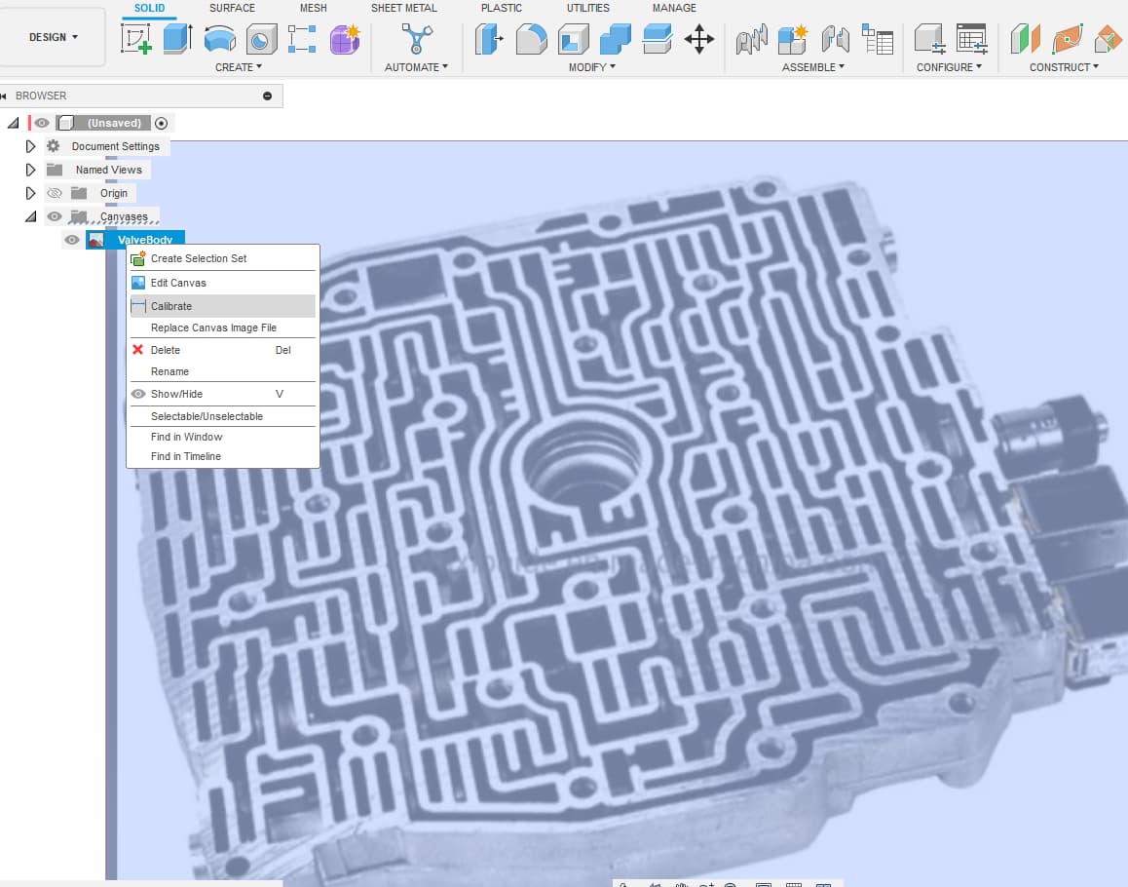Select the Revolve tool

(x=220, y=39)
